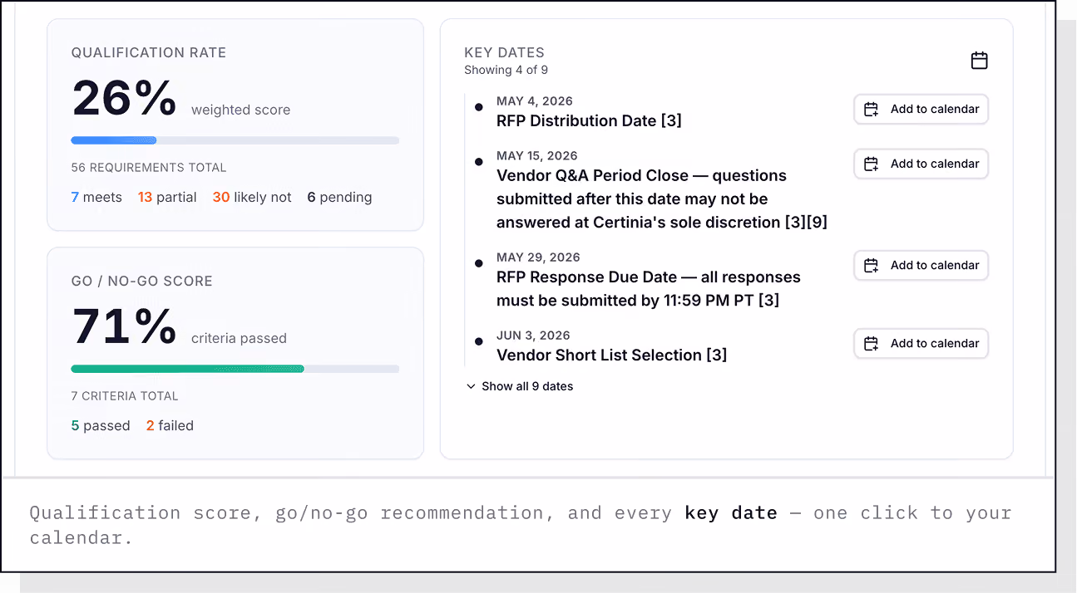Viewport: 1077px width, 593px height.
Task: Select the 6 pending count
Action: pyautogui.click(x=339, y=197)
